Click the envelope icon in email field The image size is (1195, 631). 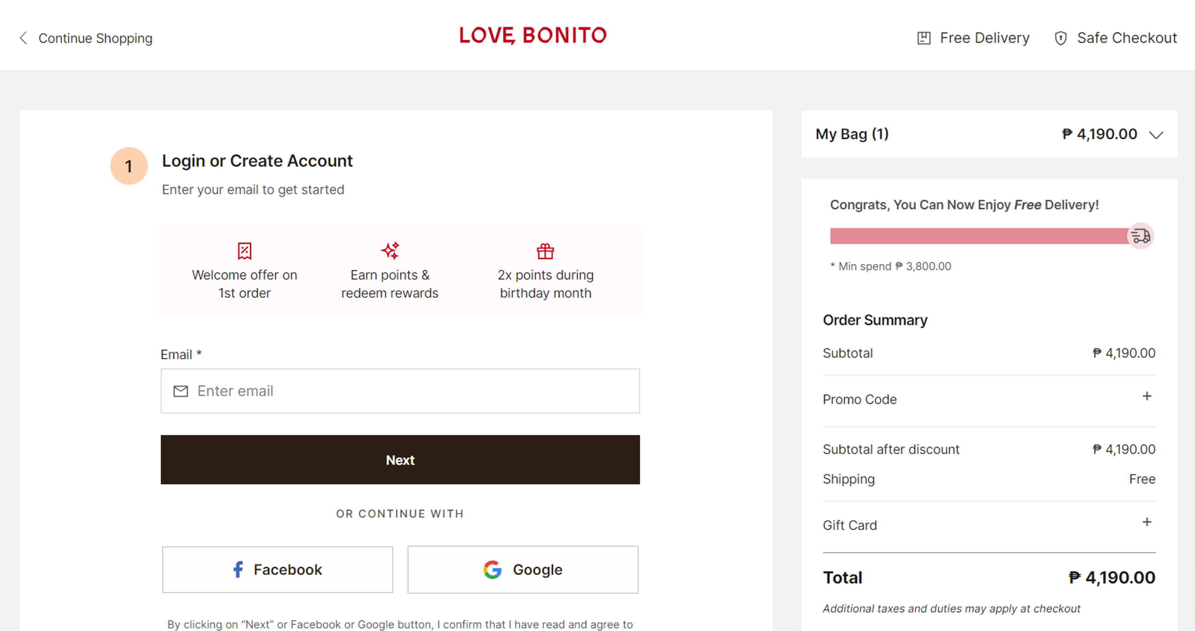180,391
